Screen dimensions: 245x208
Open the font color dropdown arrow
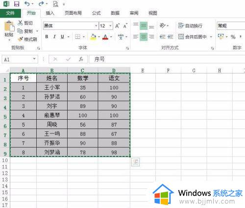click(111, 37)
